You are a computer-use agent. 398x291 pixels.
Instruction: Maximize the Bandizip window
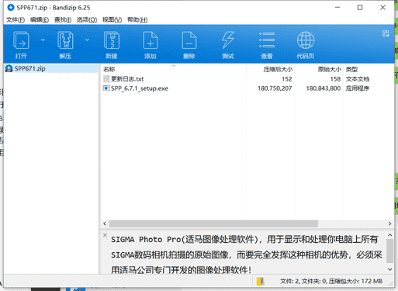(360, 8)
